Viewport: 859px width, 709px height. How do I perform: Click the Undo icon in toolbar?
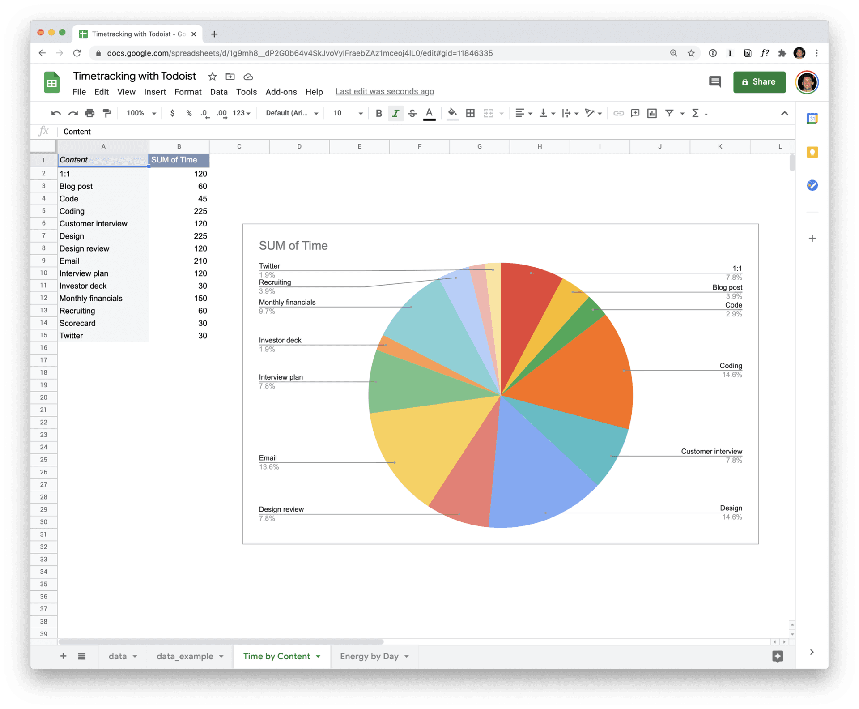pos(56,113)
